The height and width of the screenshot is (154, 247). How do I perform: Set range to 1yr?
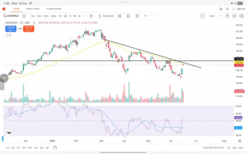coord(36,148)
